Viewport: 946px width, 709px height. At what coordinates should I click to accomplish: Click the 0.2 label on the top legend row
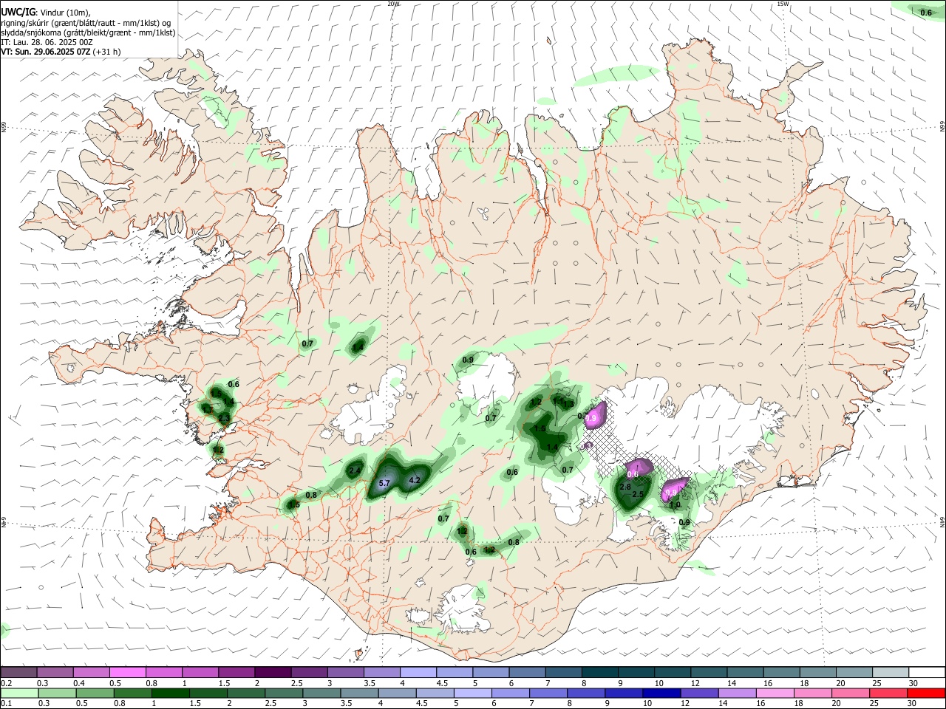(6, 683)
